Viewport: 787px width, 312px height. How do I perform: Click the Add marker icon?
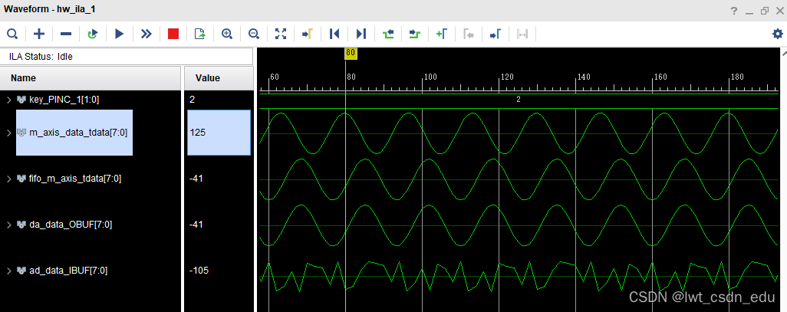click(x=441, y=34)
